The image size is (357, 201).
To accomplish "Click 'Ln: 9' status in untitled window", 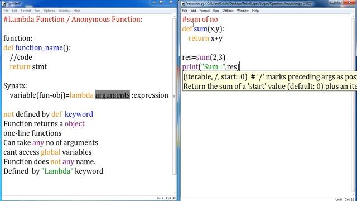I will 160,198.
